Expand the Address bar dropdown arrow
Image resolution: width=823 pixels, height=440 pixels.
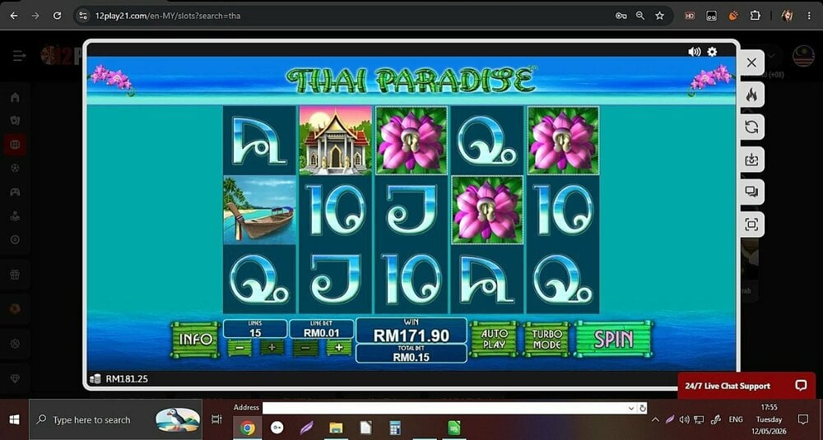pos(631,408)
